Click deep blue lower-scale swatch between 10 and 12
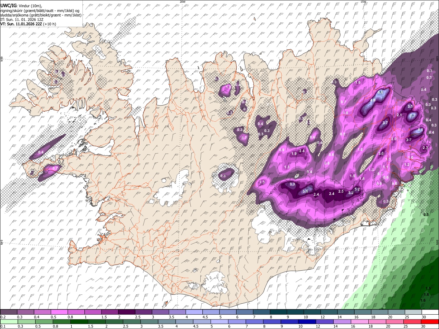 [307, 321]
